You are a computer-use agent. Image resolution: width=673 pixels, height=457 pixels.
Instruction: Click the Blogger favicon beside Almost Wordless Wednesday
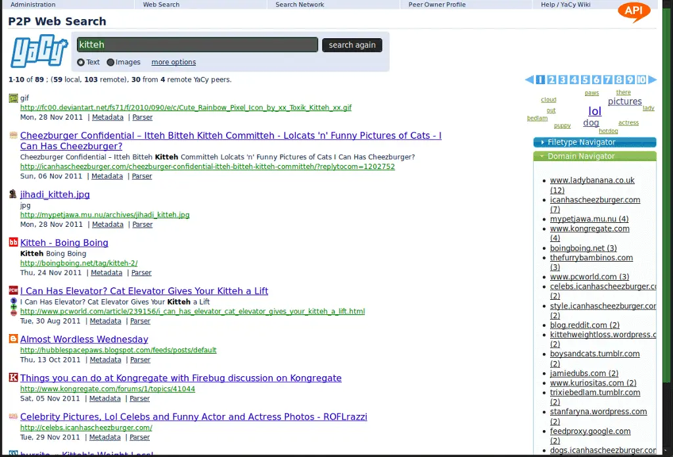click(x=13, y=339)
